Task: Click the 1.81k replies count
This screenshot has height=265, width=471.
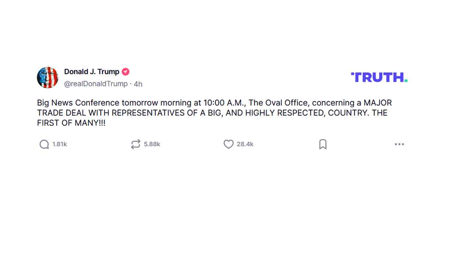Action: point(60,144)
